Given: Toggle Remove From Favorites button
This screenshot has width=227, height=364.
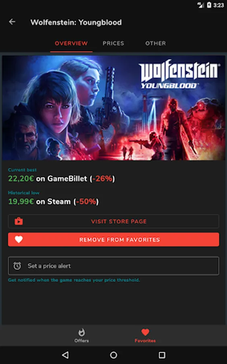Looking at the screenshot, I should click(113, 239).
